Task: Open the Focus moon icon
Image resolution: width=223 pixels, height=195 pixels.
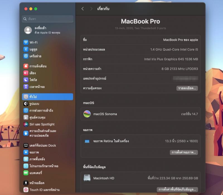Action: [26, 80]
